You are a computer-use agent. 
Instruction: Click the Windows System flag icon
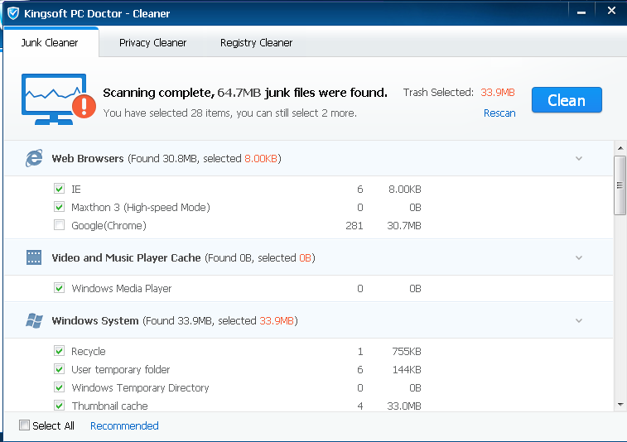click(x=34, y=320)
